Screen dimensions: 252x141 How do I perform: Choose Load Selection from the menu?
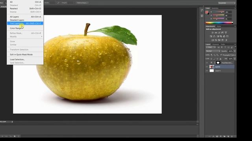click(25, 60)
